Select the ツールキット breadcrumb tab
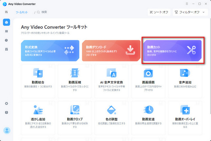The width and height of the screenshot is (211, 141). tap(22, 12)
